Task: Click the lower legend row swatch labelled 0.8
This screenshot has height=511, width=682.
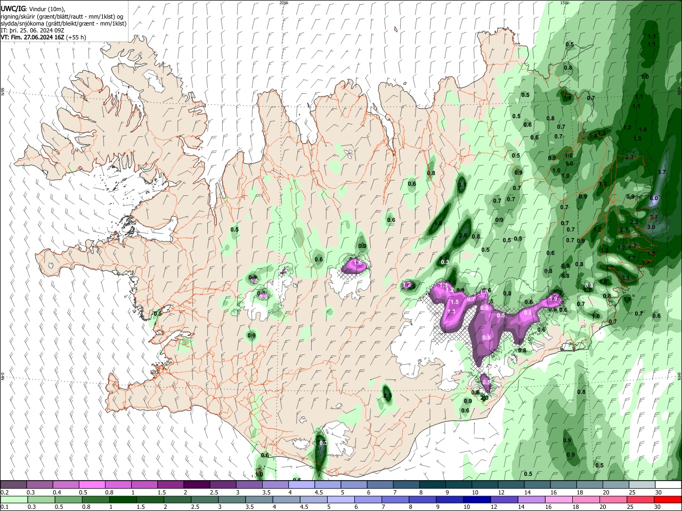Action: point(96,499)
